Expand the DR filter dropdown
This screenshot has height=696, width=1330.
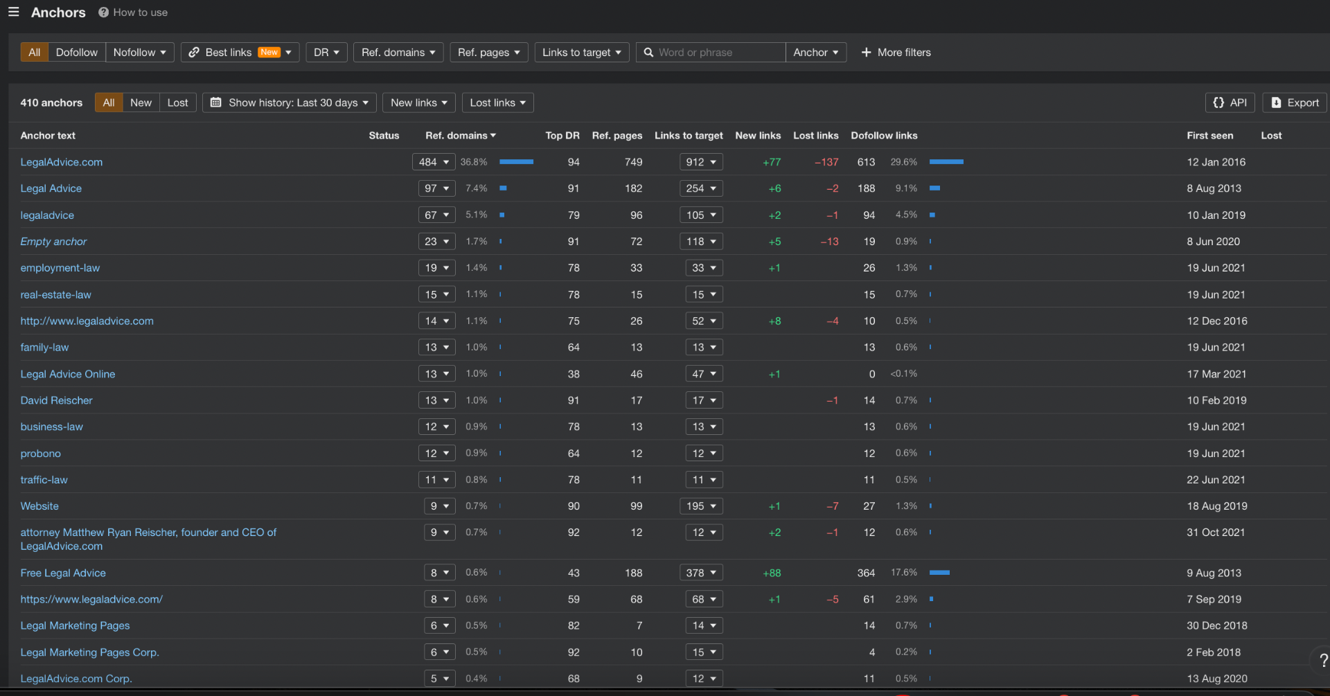pos(326,53)
